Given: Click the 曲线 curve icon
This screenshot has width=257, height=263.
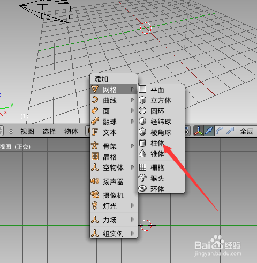Looking at the screenshot, I should click(95, 100).
